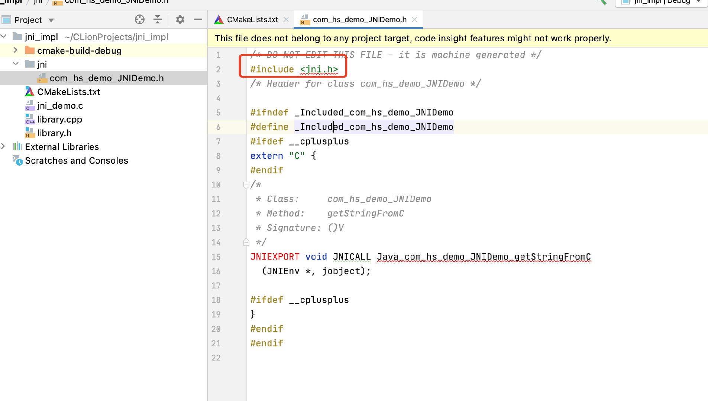
Task: Click the Scratches and Consoles icon
Action: click(17, 160)
